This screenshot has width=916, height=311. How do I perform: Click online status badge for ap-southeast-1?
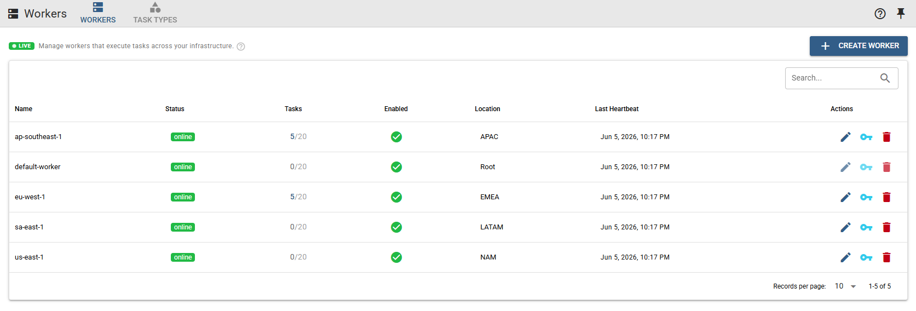coord(183,137)
